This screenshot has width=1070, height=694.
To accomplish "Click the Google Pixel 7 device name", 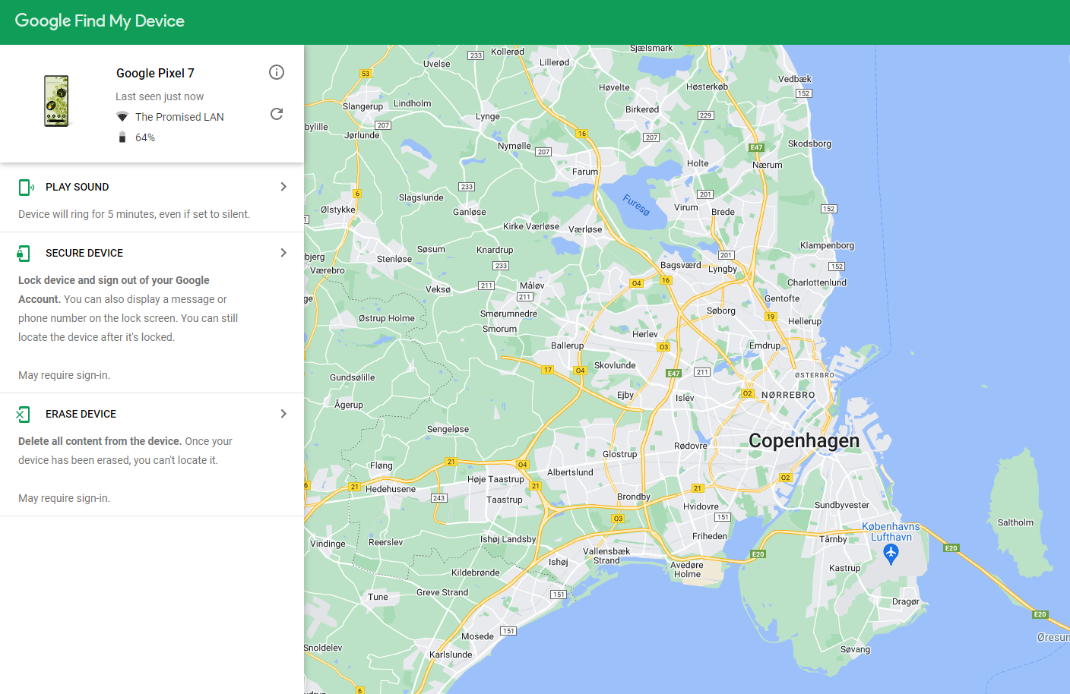I will click(x=155, y=73).
